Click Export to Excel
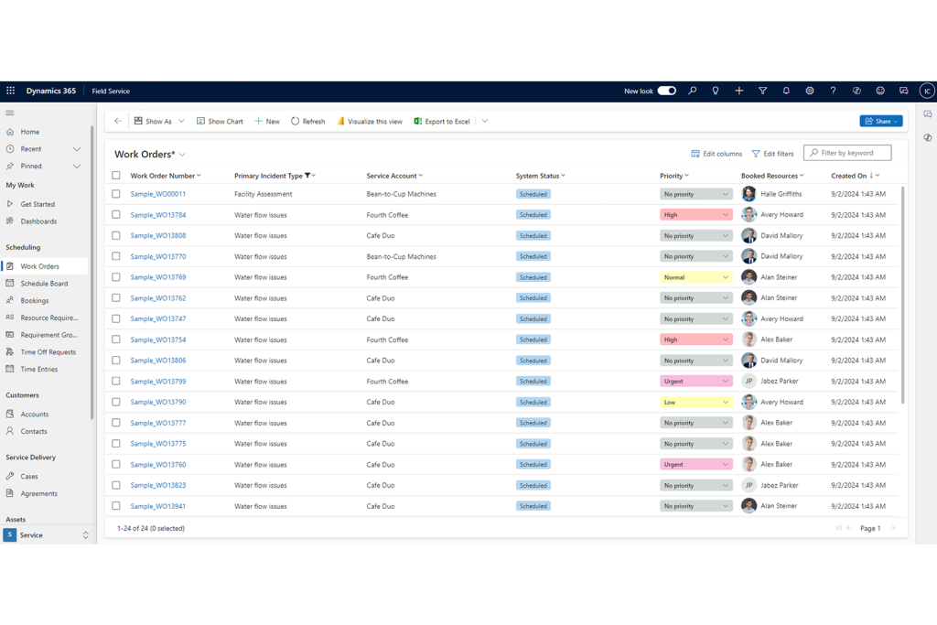This screenshot has height=625, width=937. coord(442,121)
